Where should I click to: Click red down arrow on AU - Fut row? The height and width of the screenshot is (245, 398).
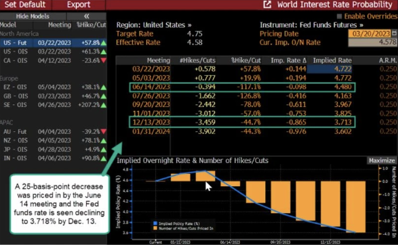tap(104, 132)
